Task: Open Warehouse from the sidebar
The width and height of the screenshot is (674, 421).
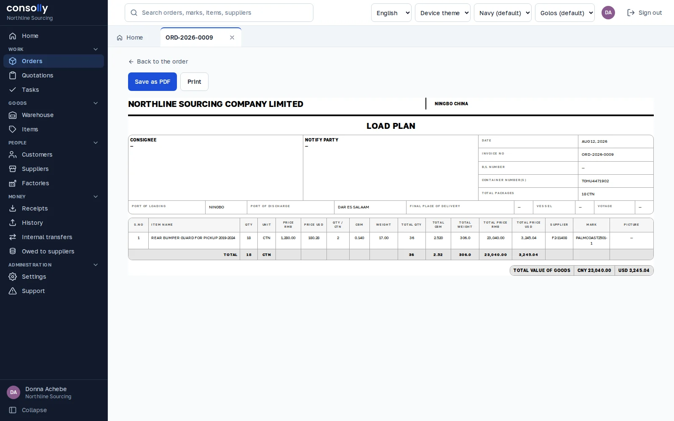Action: [53, 115]
